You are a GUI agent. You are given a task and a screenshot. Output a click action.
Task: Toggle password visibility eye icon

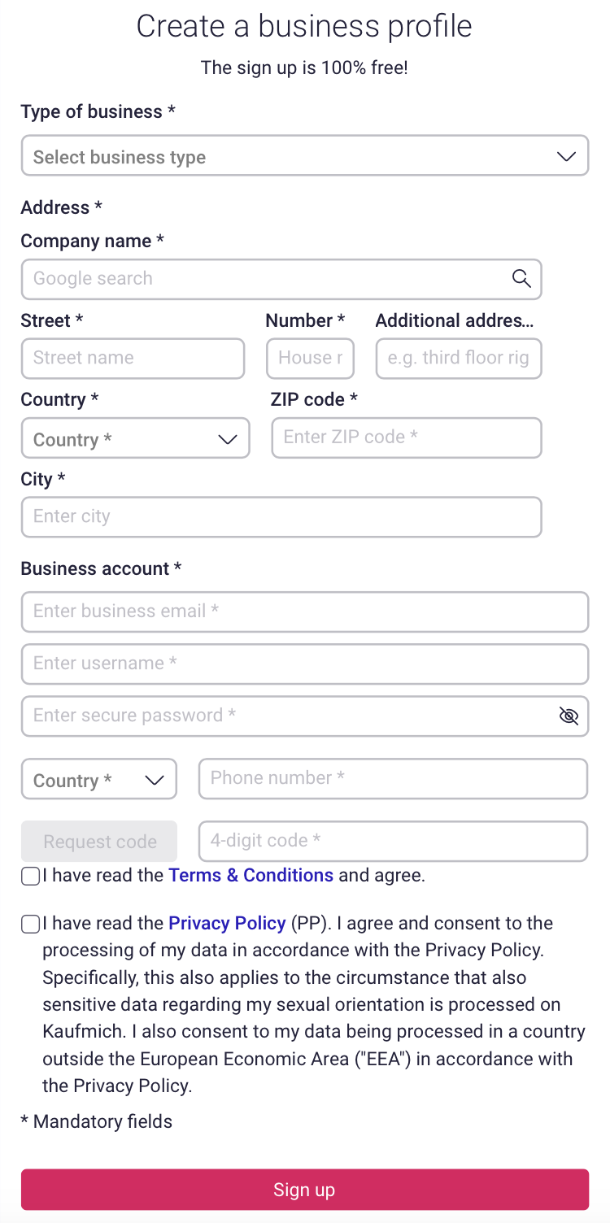pyautogui.click(x=569, y=716)
